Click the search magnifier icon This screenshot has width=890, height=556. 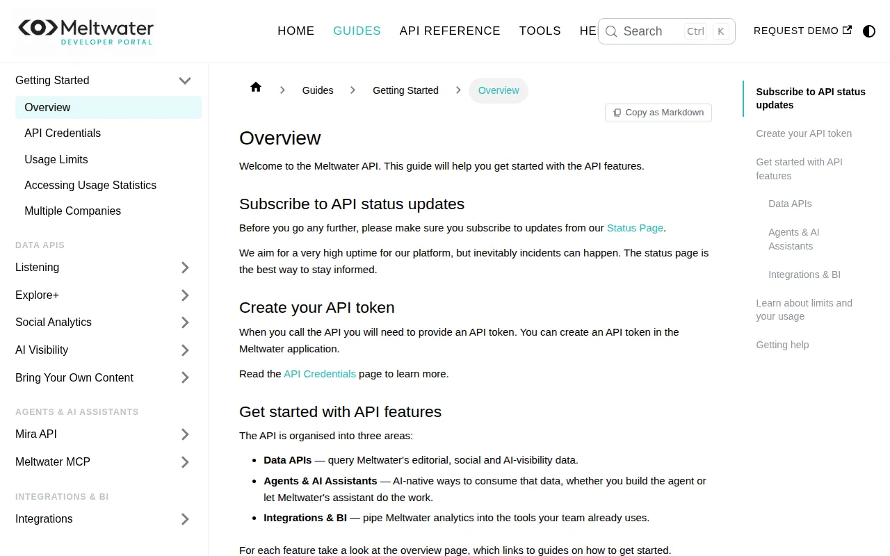(x=611, y=31)
